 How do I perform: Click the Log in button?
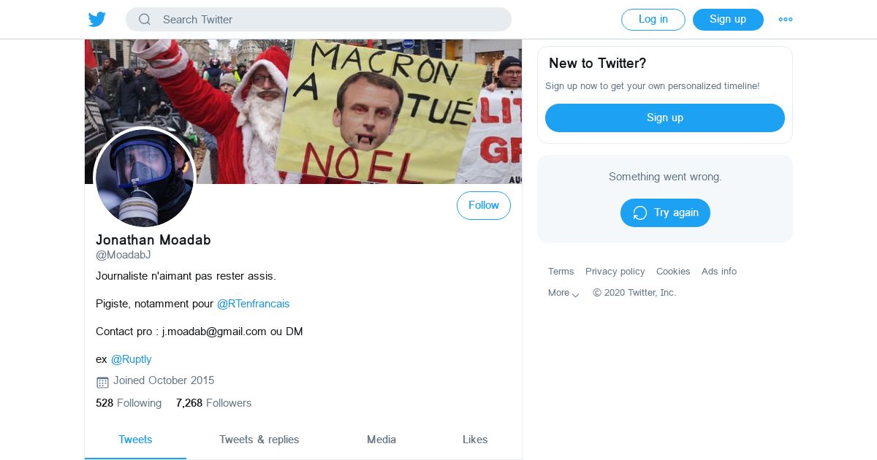point(653,20)
